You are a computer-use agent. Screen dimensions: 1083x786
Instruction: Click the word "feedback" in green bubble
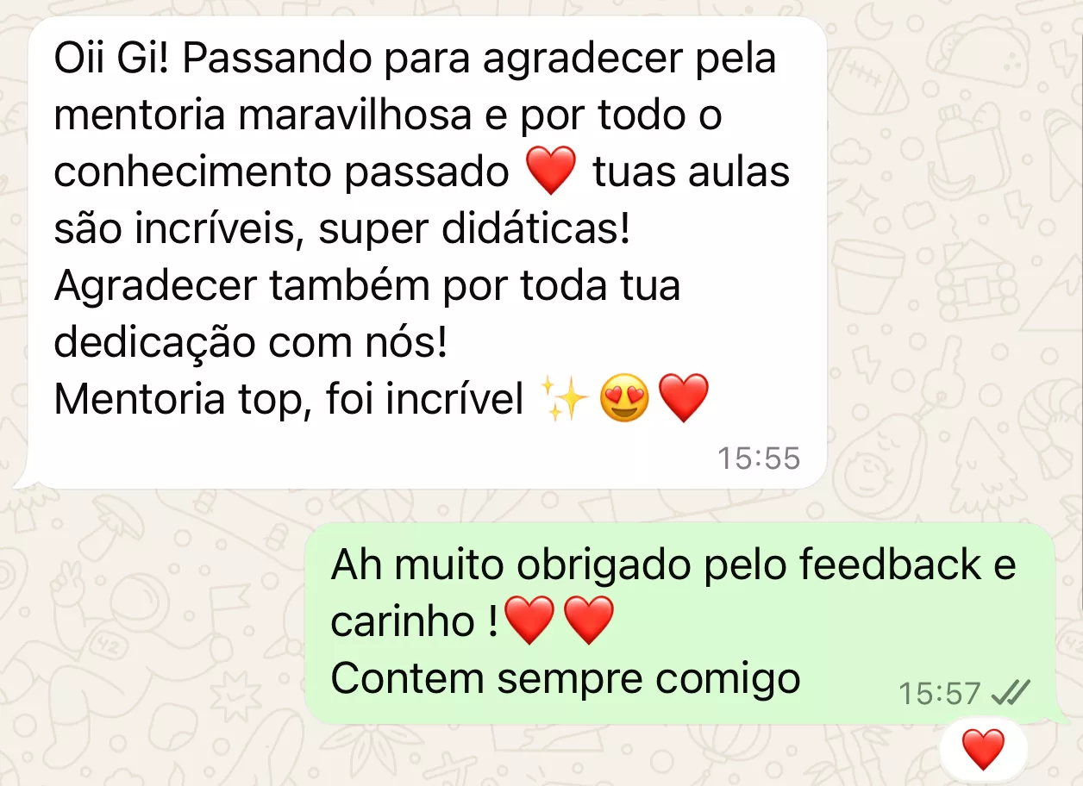(890, 565)
